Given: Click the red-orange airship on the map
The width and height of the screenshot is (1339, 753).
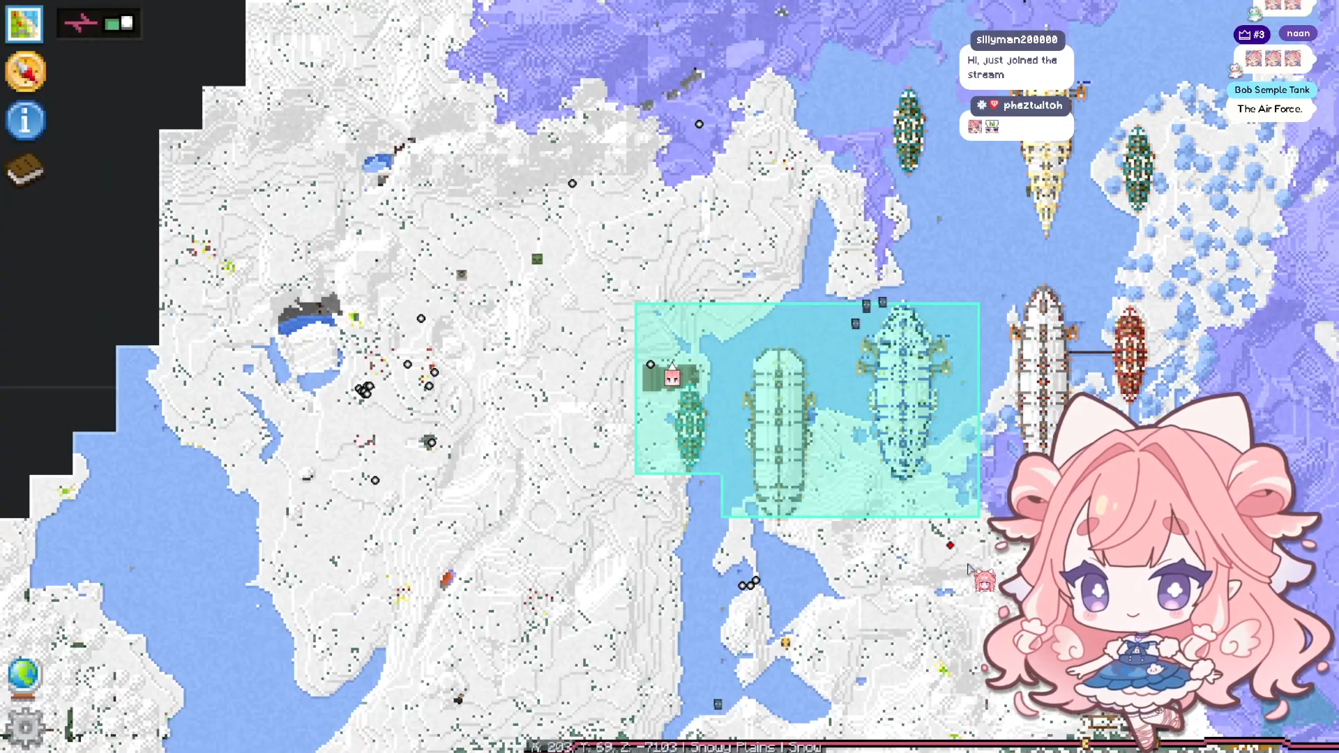Looking at the screenshot, I should [x=1129, y=356].
